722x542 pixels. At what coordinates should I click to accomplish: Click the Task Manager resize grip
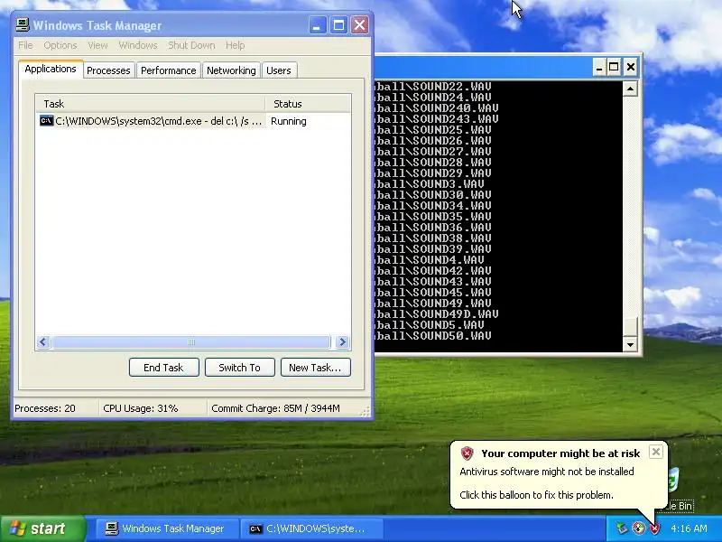[x=366, y=412]
